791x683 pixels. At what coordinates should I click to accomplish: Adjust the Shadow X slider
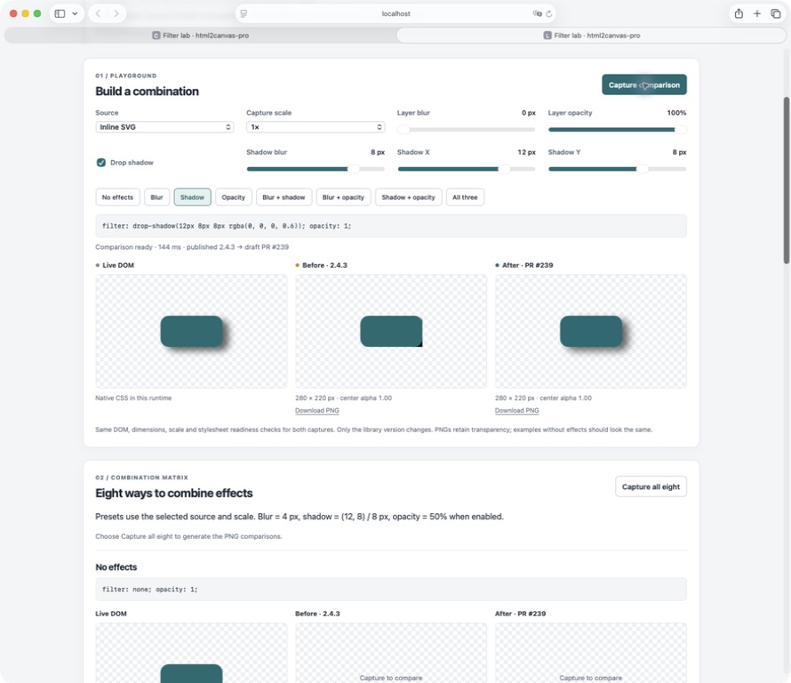click(466, 169)
